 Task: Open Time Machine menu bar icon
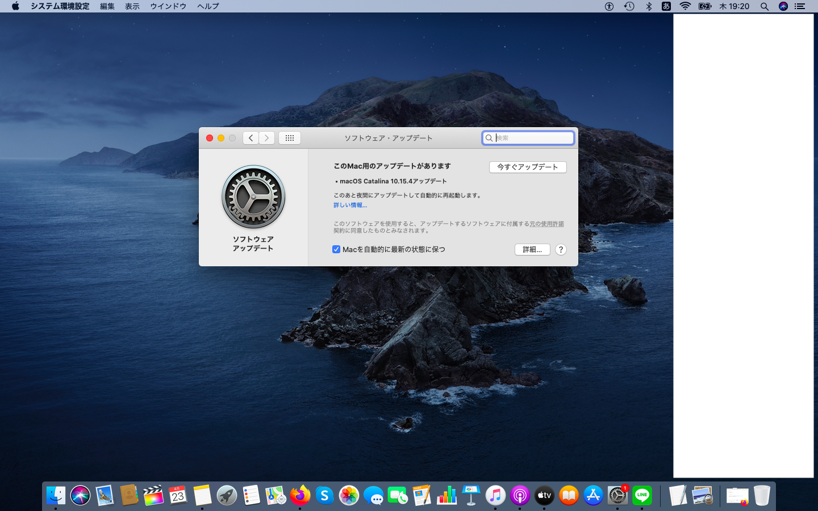pyautogui.click(x=629, y=6)
